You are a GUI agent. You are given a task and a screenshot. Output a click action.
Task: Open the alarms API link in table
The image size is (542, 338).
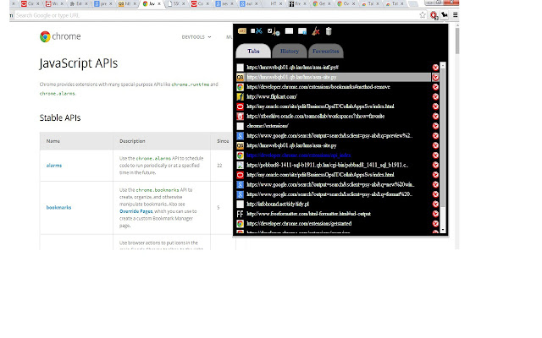tap(54, 166)
